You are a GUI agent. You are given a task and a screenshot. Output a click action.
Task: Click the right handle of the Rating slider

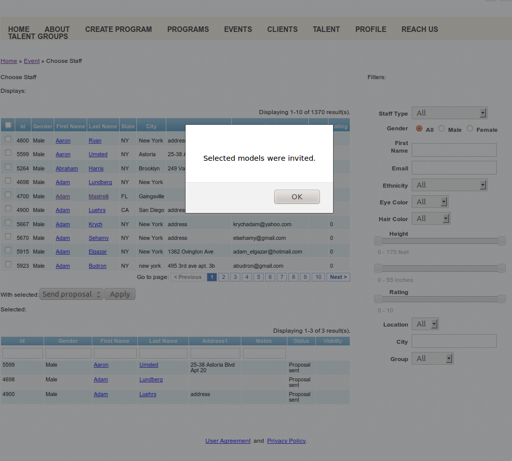pyautogui.click(x=501, y=299)
